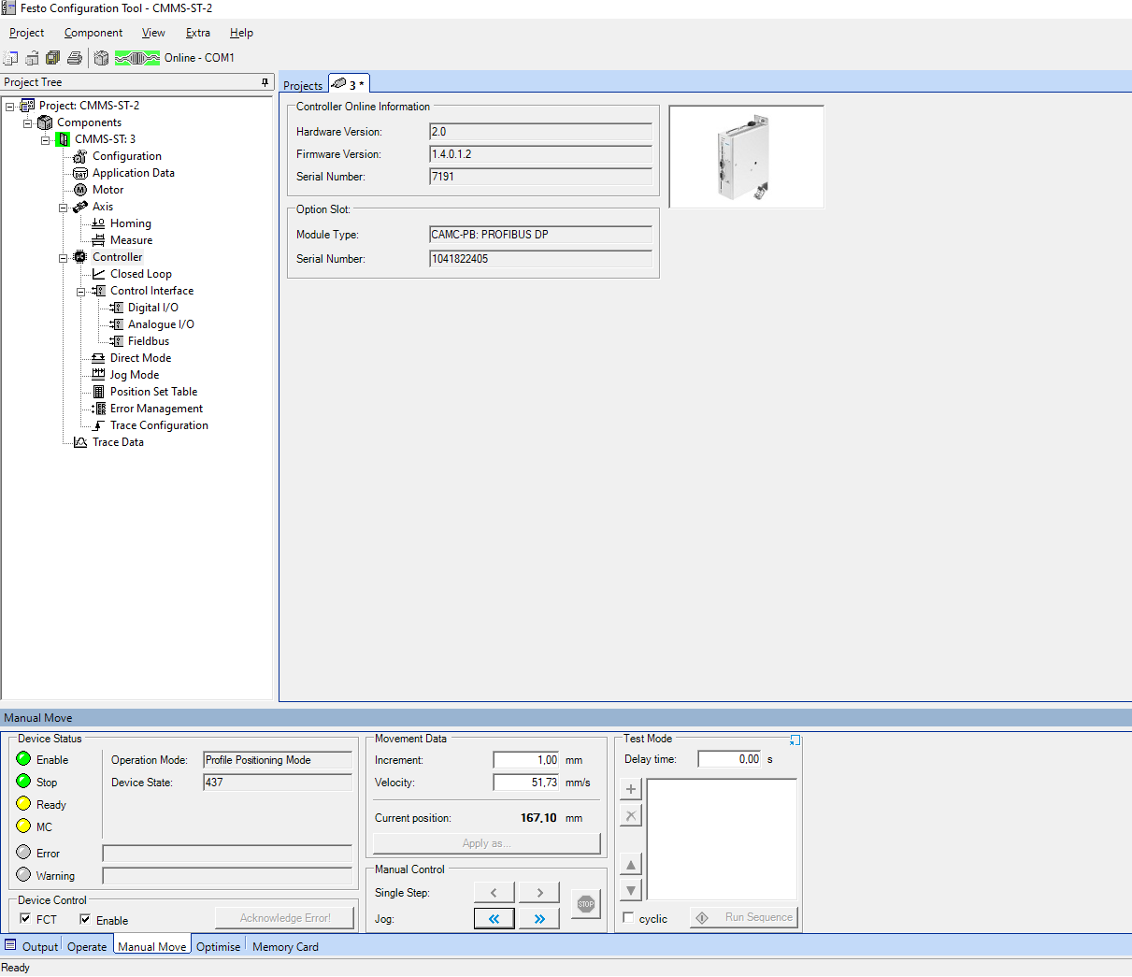This screenshot has height=977, width=1132.
Task: Collapse the Control Interface tree node
Action: tap(81, 292)
